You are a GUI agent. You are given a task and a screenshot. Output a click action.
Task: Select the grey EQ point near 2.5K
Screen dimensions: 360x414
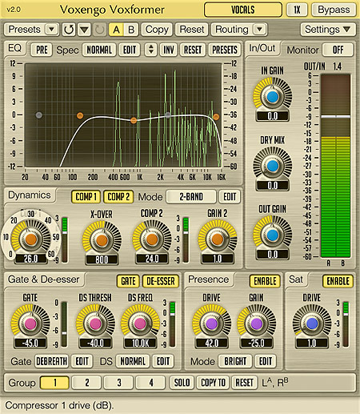point(168,115)
